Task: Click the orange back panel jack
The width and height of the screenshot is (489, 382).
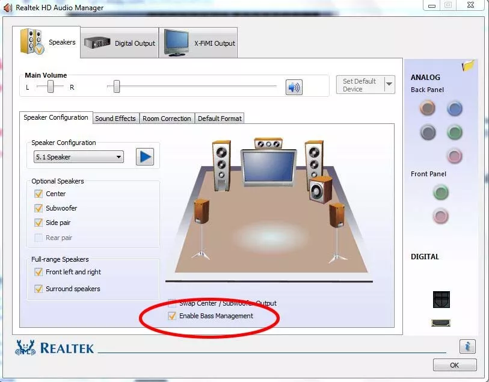Action: pos(427,108)
